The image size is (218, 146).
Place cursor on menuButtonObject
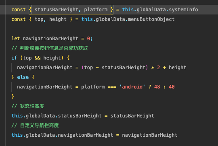[x=151, y=19]
